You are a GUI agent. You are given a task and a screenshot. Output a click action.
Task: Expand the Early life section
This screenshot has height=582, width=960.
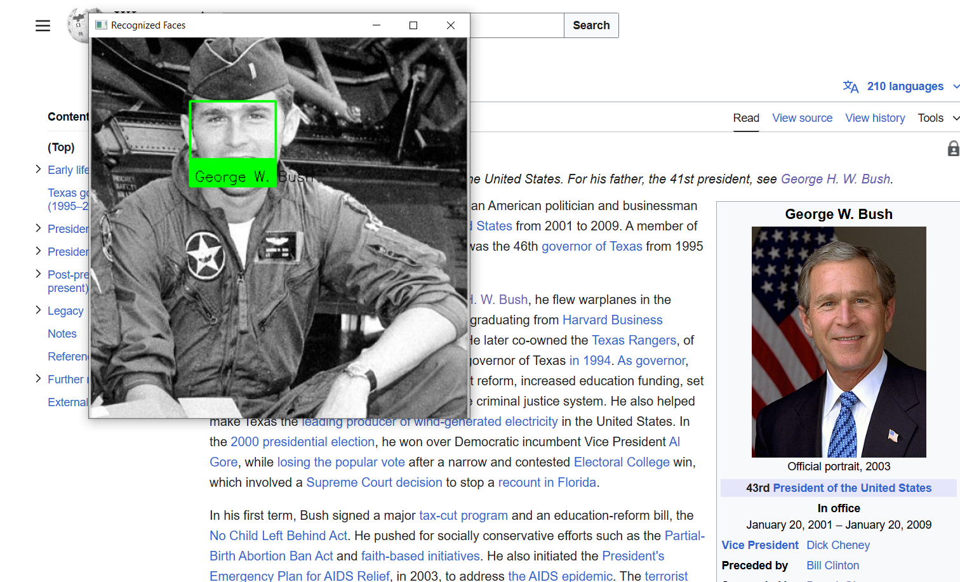(38, 169)
